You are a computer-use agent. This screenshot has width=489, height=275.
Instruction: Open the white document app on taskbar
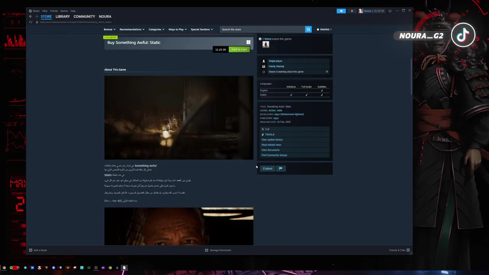click(124, 268)
